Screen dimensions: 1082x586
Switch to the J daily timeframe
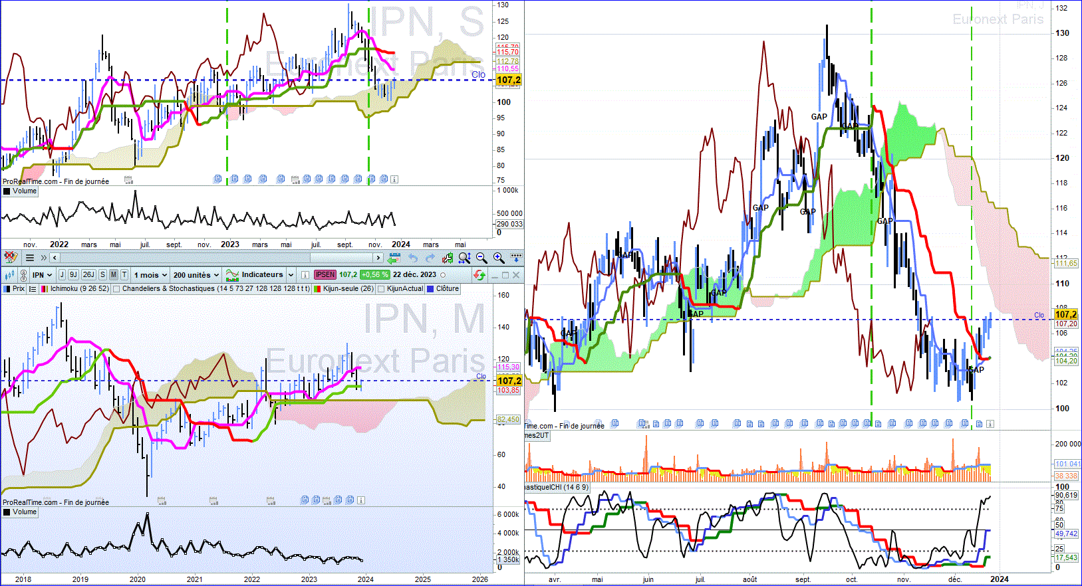62,274
